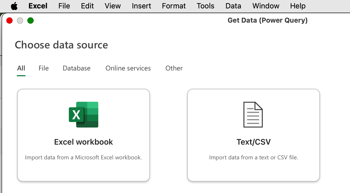350x193 pixels.
Task: Open the Excel application menu
Action: pos(38,6)
